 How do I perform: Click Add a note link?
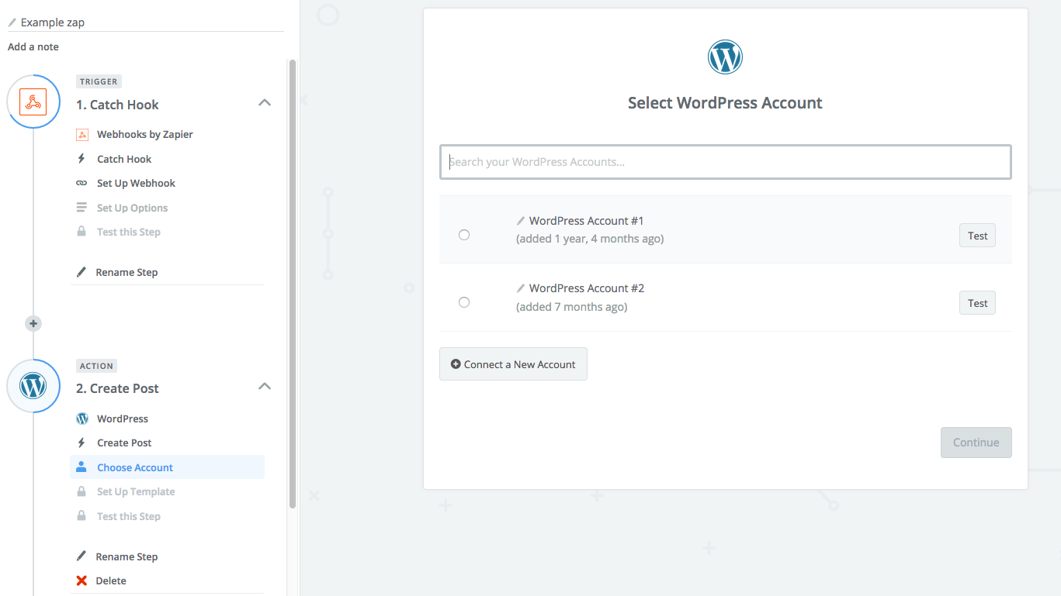33,47
